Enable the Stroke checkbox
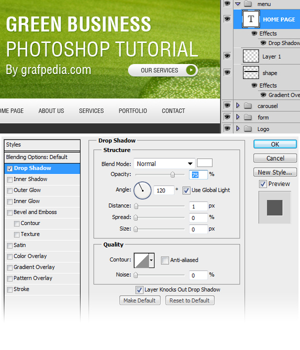This screenshot has height=350, width=300. (9, 289)
